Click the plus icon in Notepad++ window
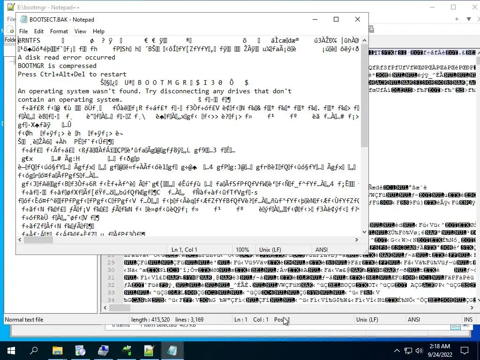This screenshot has width=480, height=360. tap(457, 19)
